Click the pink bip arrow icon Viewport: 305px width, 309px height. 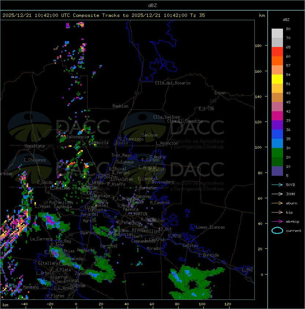coord(277,212)
